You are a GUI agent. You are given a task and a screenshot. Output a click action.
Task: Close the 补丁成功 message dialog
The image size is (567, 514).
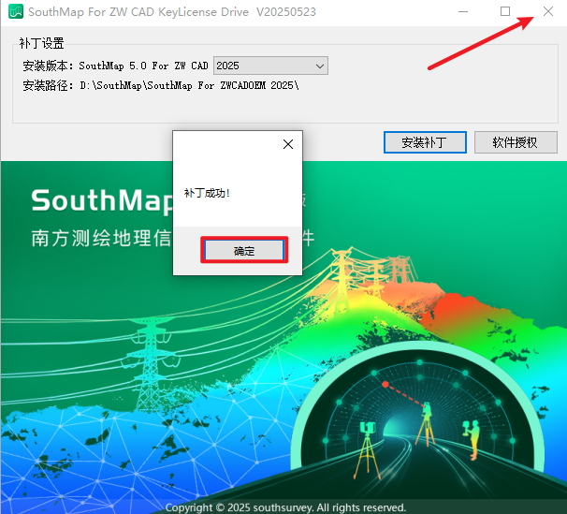point(288,144)
